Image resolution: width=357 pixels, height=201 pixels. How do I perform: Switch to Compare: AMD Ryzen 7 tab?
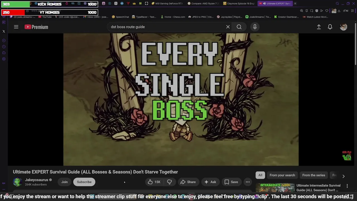point(203,3)
